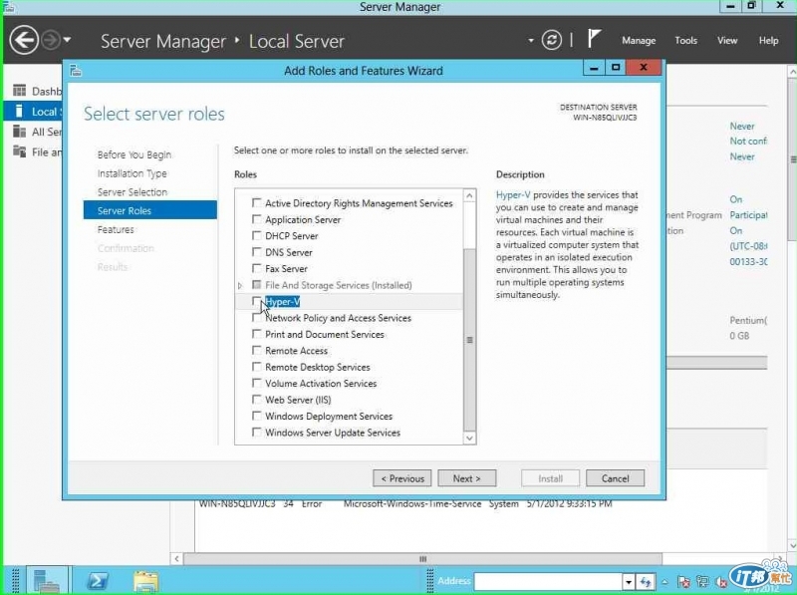
Task: Minimize the Add Roles wizard
Action: [x=594, y=68]
